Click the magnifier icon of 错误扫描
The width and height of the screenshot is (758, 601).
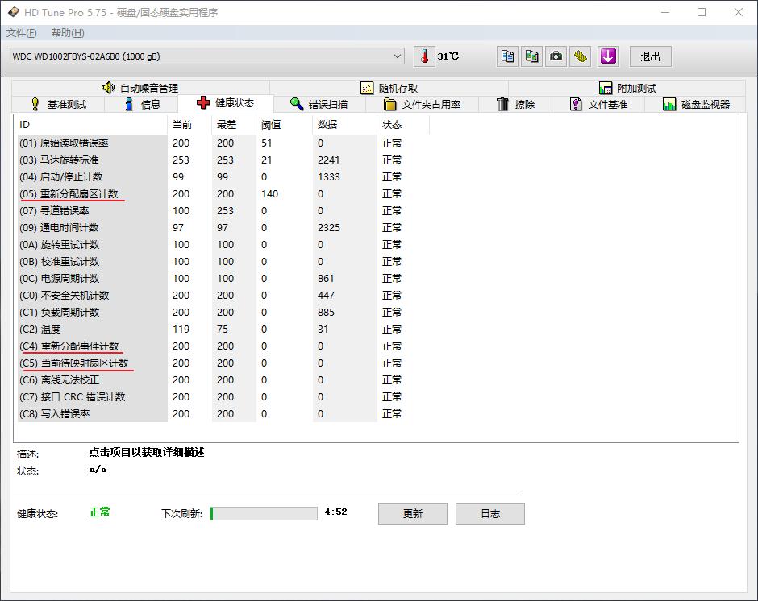point(296,103)
